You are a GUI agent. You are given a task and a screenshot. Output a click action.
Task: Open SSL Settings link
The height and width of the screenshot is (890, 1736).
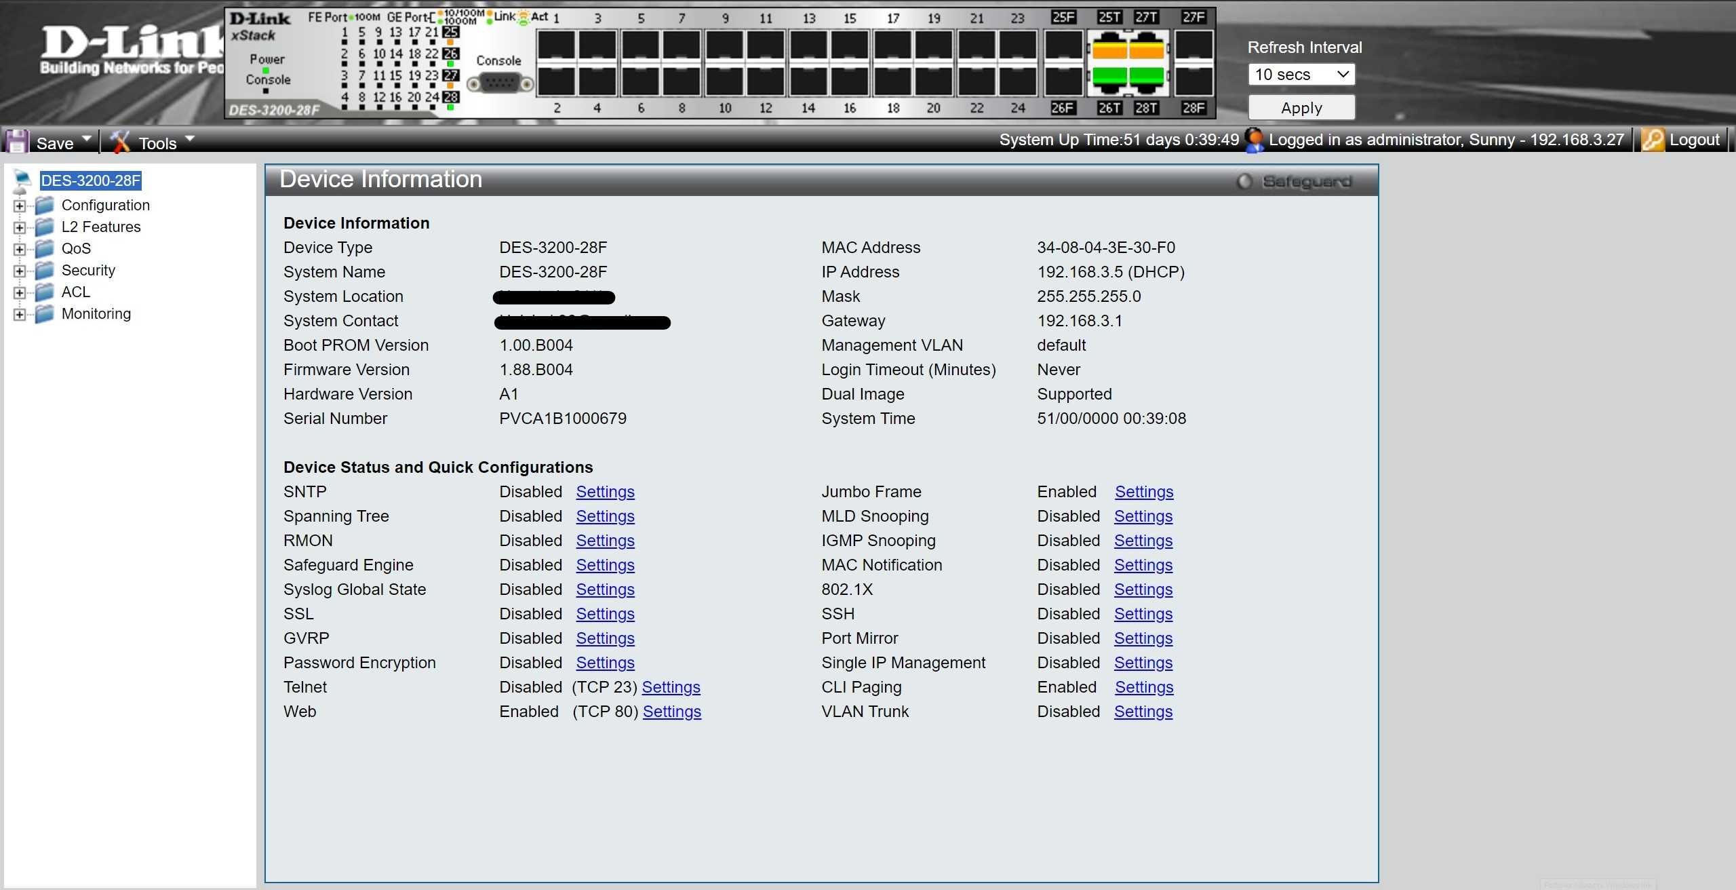(605, 614)
